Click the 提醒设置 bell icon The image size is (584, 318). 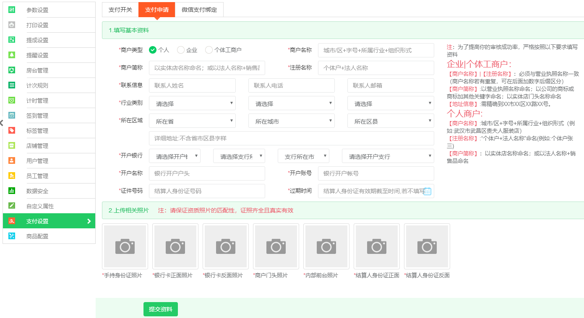click(x=12, y=55)
